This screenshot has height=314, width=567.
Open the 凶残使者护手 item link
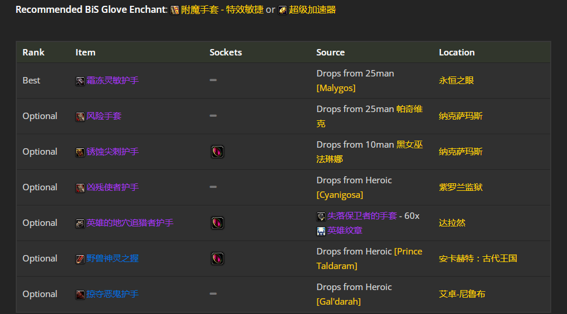pyautogui.click(x=113, y=187)
